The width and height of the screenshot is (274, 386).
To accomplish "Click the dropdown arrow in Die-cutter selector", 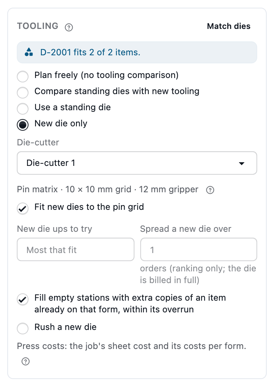I will [x=241, y=163].
